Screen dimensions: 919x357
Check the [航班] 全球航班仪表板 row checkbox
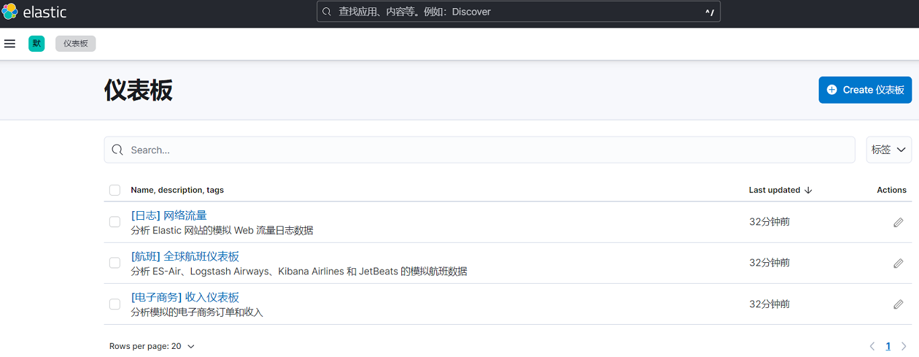[x=114, y=263]
